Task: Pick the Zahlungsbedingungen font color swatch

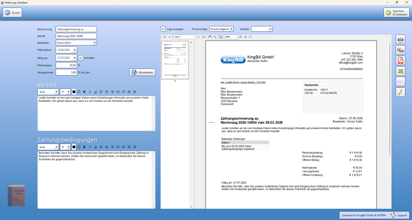Action: [74, 147]
